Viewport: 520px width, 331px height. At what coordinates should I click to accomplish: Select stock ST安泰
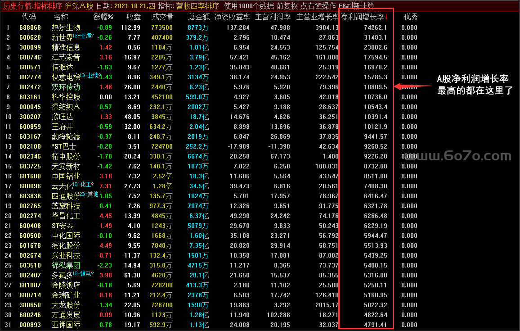(x=63, y=226)
